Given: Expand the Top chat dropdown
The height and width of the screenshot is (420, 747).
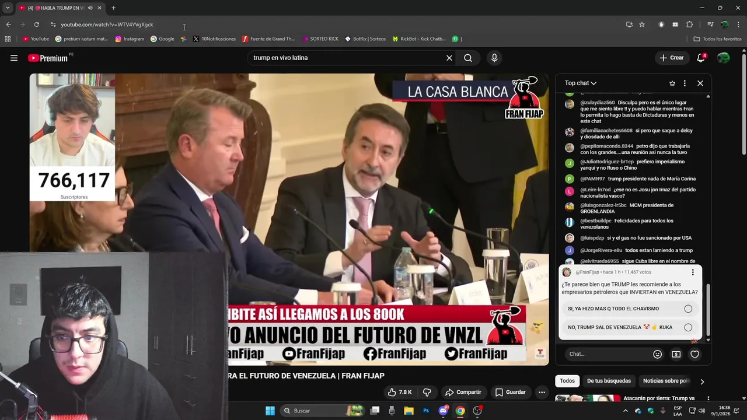Looking at the screenshot, I should pyautogui.click(x=581, y=83).
